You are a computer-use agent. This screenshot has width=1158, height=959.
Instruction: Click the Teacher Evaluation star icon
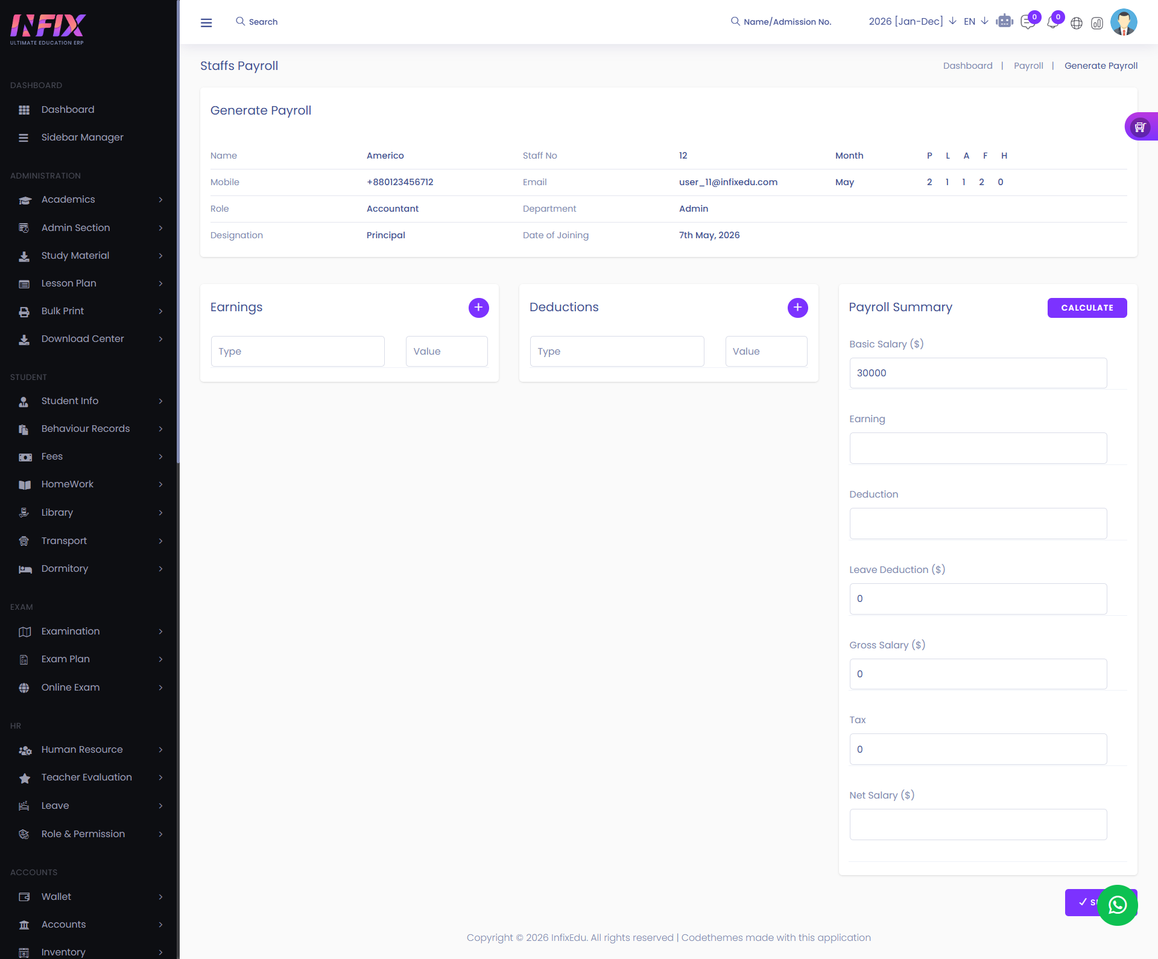tap(24, 778)
